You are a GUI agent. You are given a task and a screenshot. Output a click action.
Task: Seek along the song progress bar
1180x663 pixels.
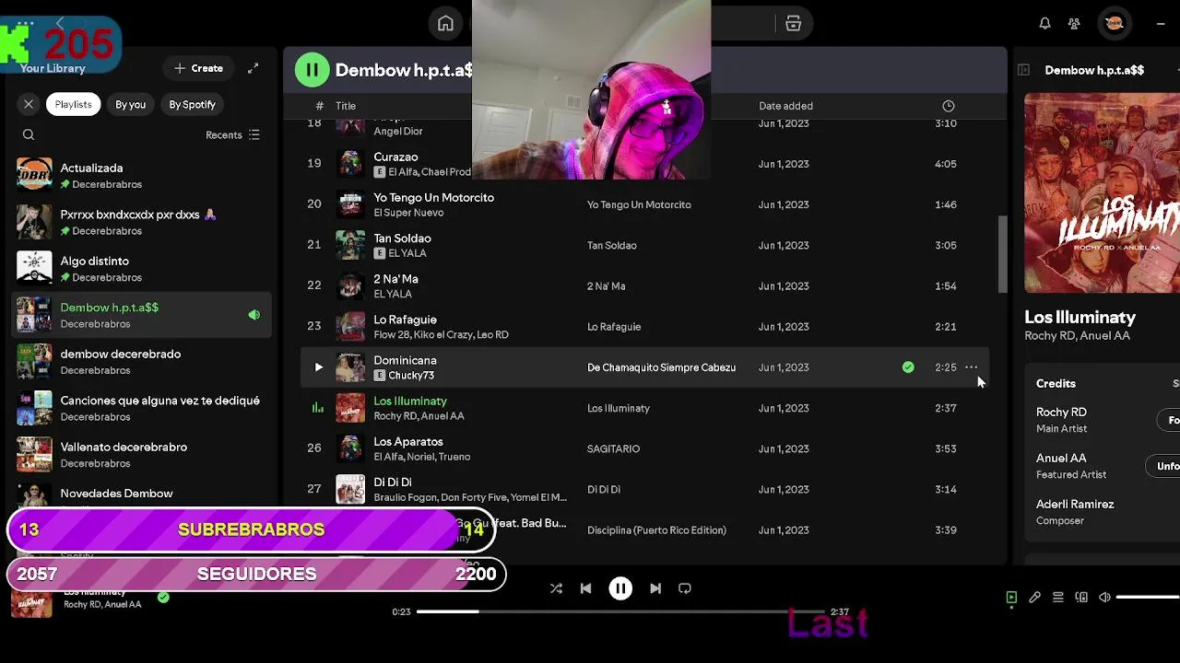(x=622, y=611)
